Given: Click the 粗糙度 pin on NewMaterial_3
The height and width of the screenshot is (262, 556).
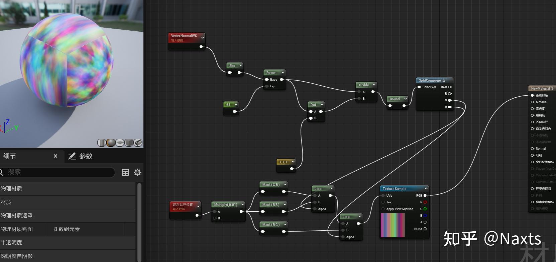Looking at the screenshot, I should [533, 115].
